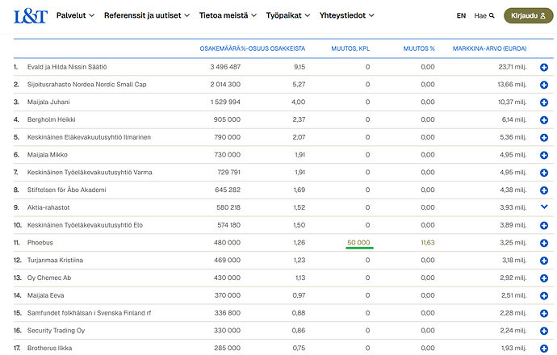
Task: Click Keskinäinen Eläkevakuutusyhtiö Ilmarinen name
Action: point(89,137)
